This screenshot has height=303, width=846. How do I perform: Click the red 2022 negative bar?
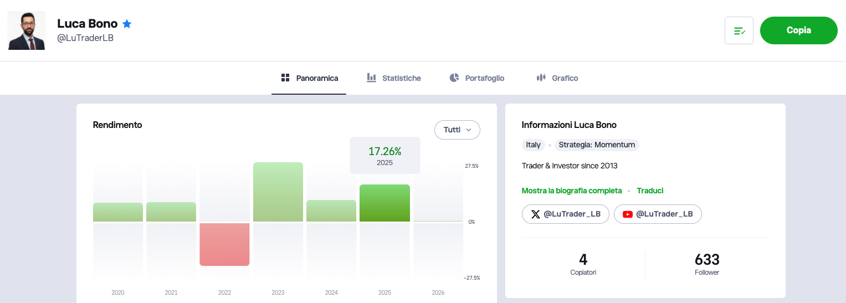(224, 244)
